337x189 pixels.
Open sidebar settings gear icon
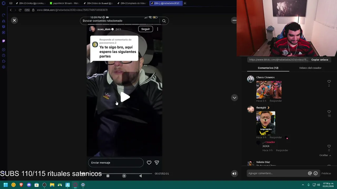click(3, 67)
